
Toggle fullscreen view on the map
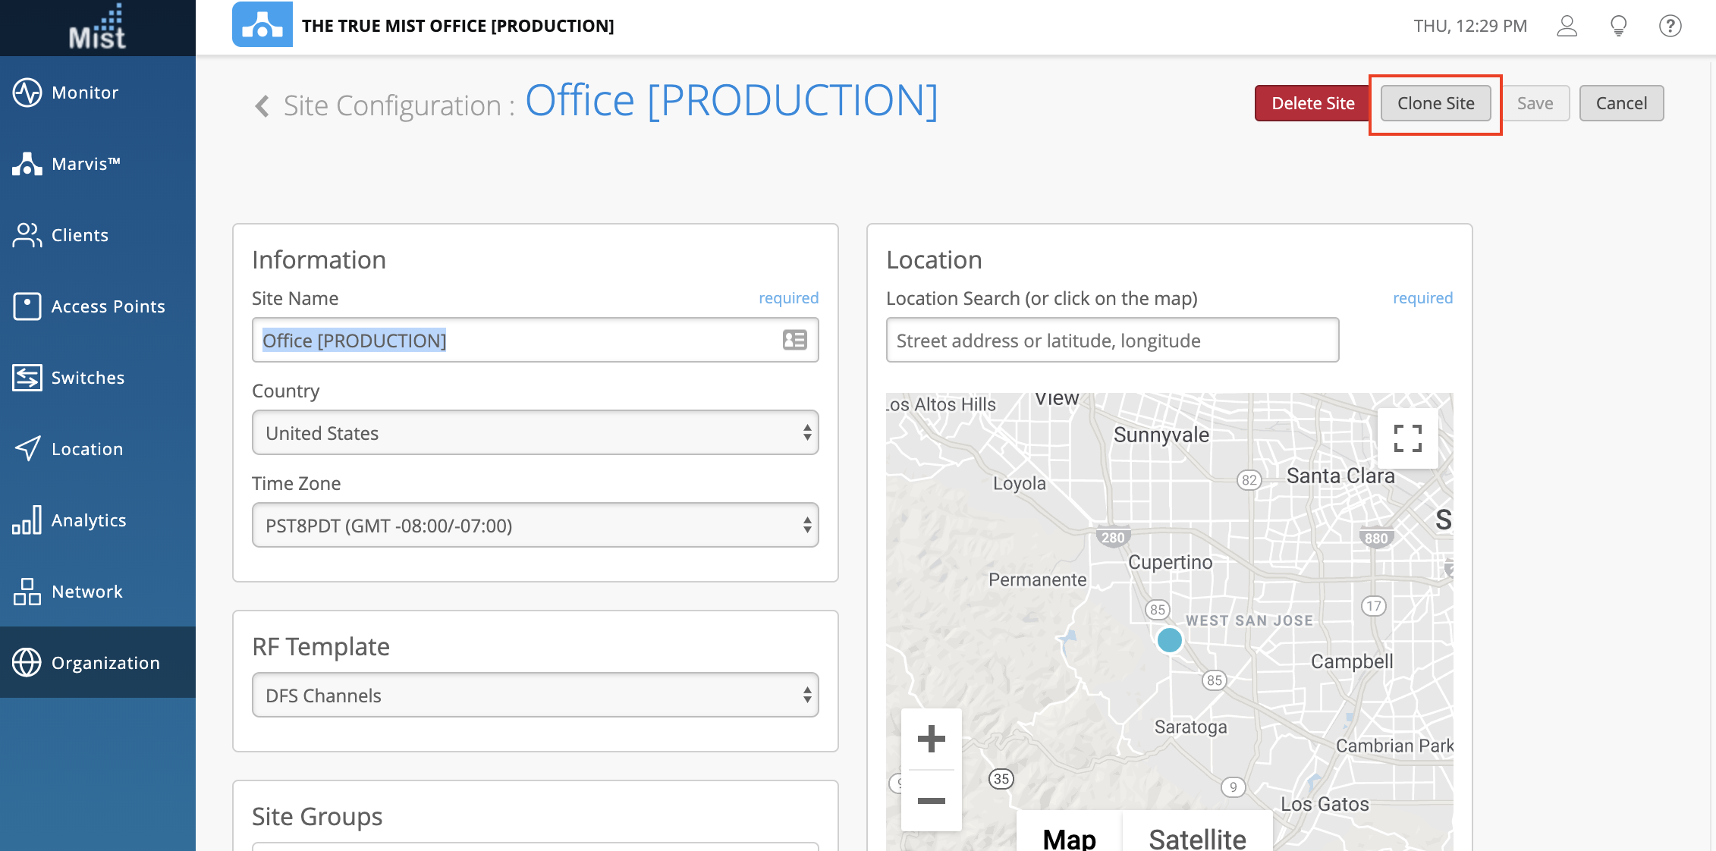coord(1407,438)
